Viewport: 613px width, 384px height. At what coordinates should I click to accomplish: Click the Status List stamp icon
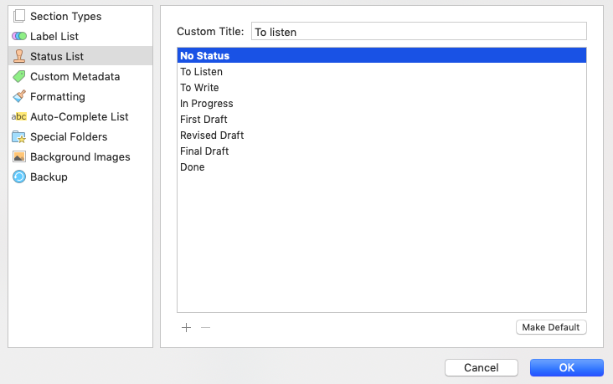(18, 56)
